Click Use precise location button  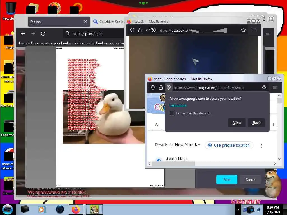point(229,145)
